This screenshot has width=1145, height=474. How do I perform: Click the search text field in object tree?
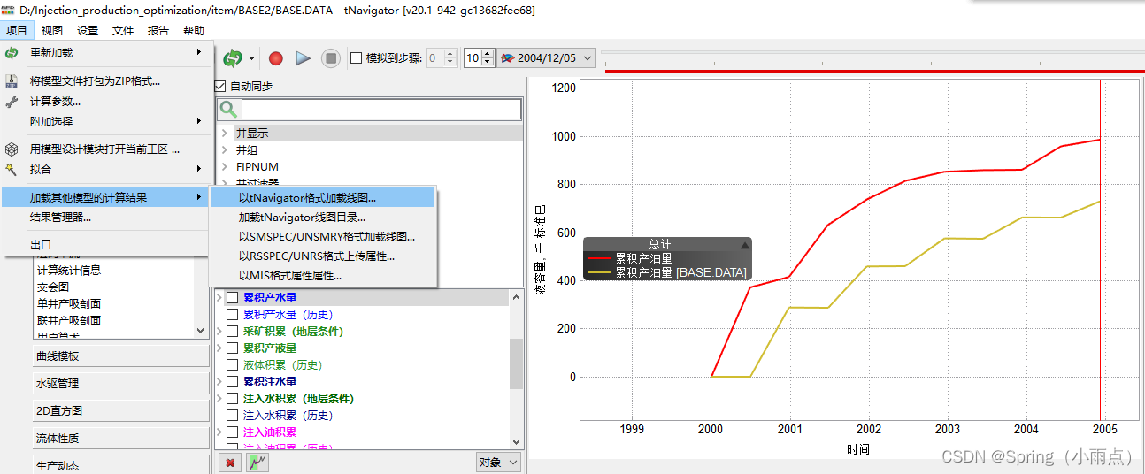tap(381, 109)
